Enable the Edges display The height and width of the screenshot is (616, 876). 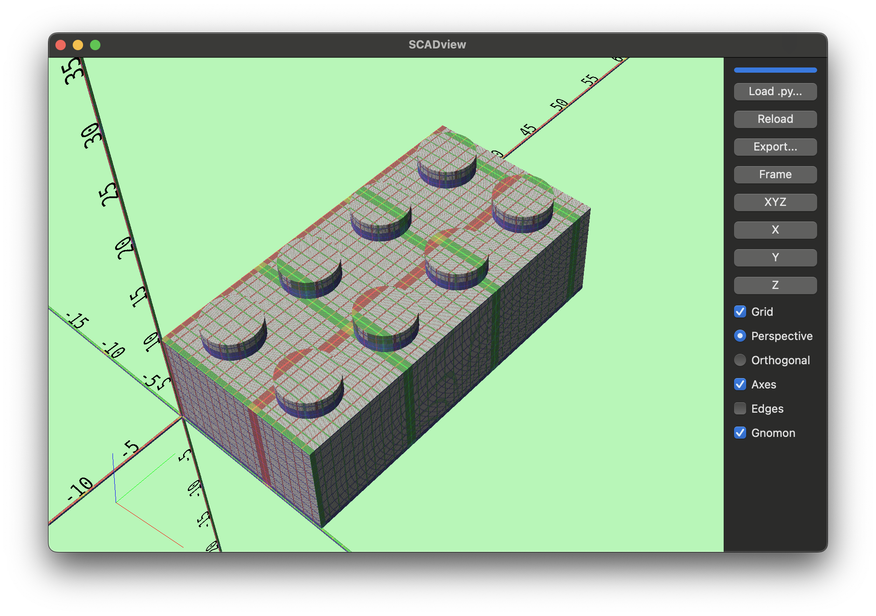coord(740,408)
